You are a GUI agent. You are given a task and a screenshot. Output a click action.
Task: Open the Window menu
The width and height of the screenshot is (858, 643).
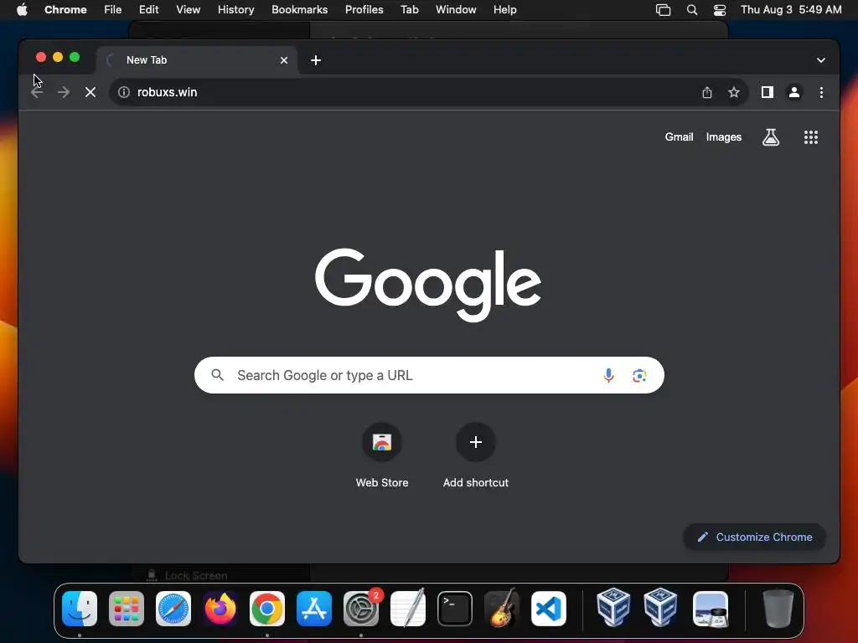456,9
